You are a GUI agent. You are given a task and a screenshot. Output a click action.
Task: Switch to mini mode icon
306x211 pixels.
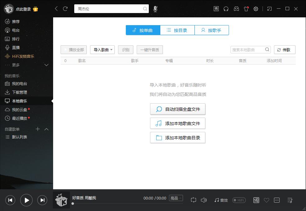(269, 9)
